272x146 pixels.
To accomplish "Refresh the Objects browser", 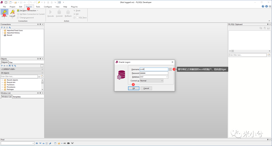I will (2, 66).
